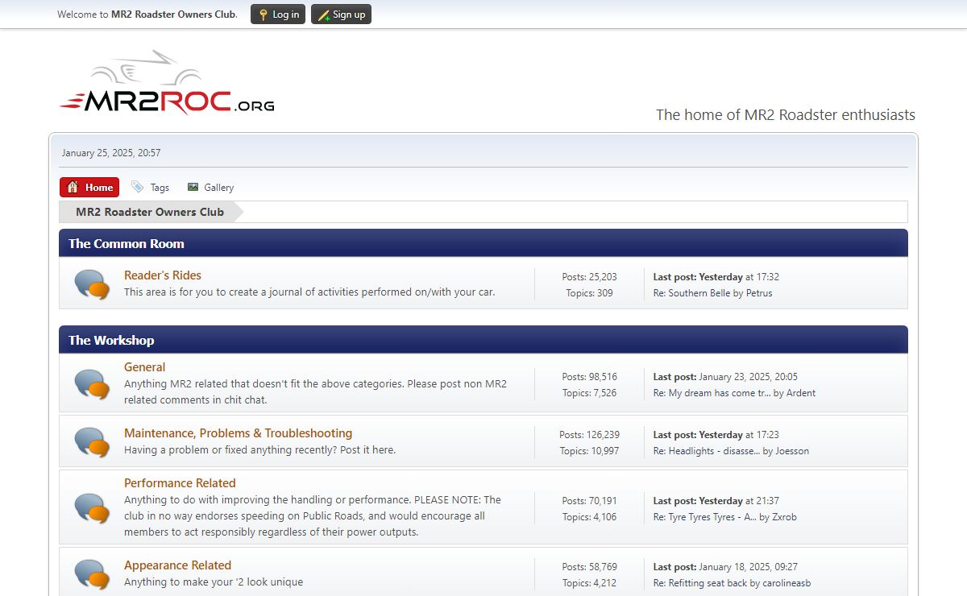Image resolution: width=967 pixels, height=596 pixels.
Task: Open last post 'Re: Headlights - disasse...'
Action: pos(707,451)
